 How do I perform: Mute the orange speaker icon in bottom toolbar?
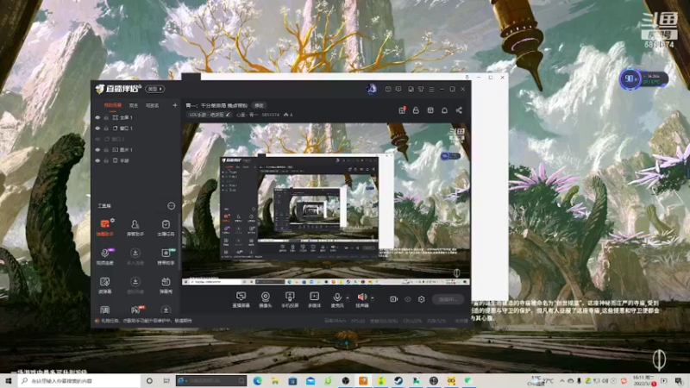click(x=361, y=297)
